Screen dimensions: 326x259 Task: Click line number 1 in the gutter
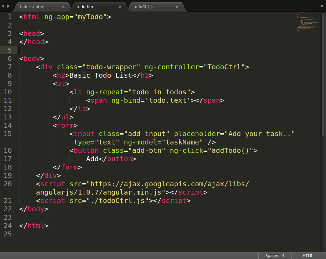pyautogui.click(x=10, y=17)
